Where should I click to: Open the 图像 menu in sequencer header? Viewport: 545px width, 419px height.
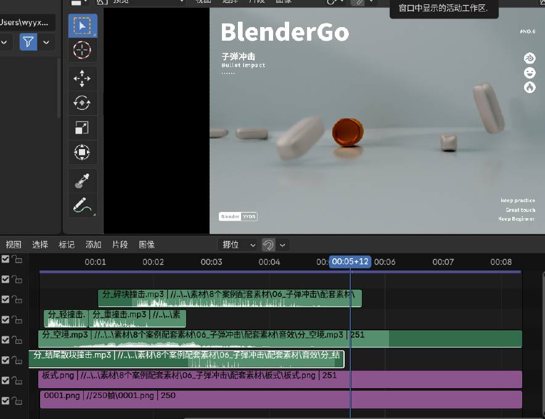[x=147, y=245]
